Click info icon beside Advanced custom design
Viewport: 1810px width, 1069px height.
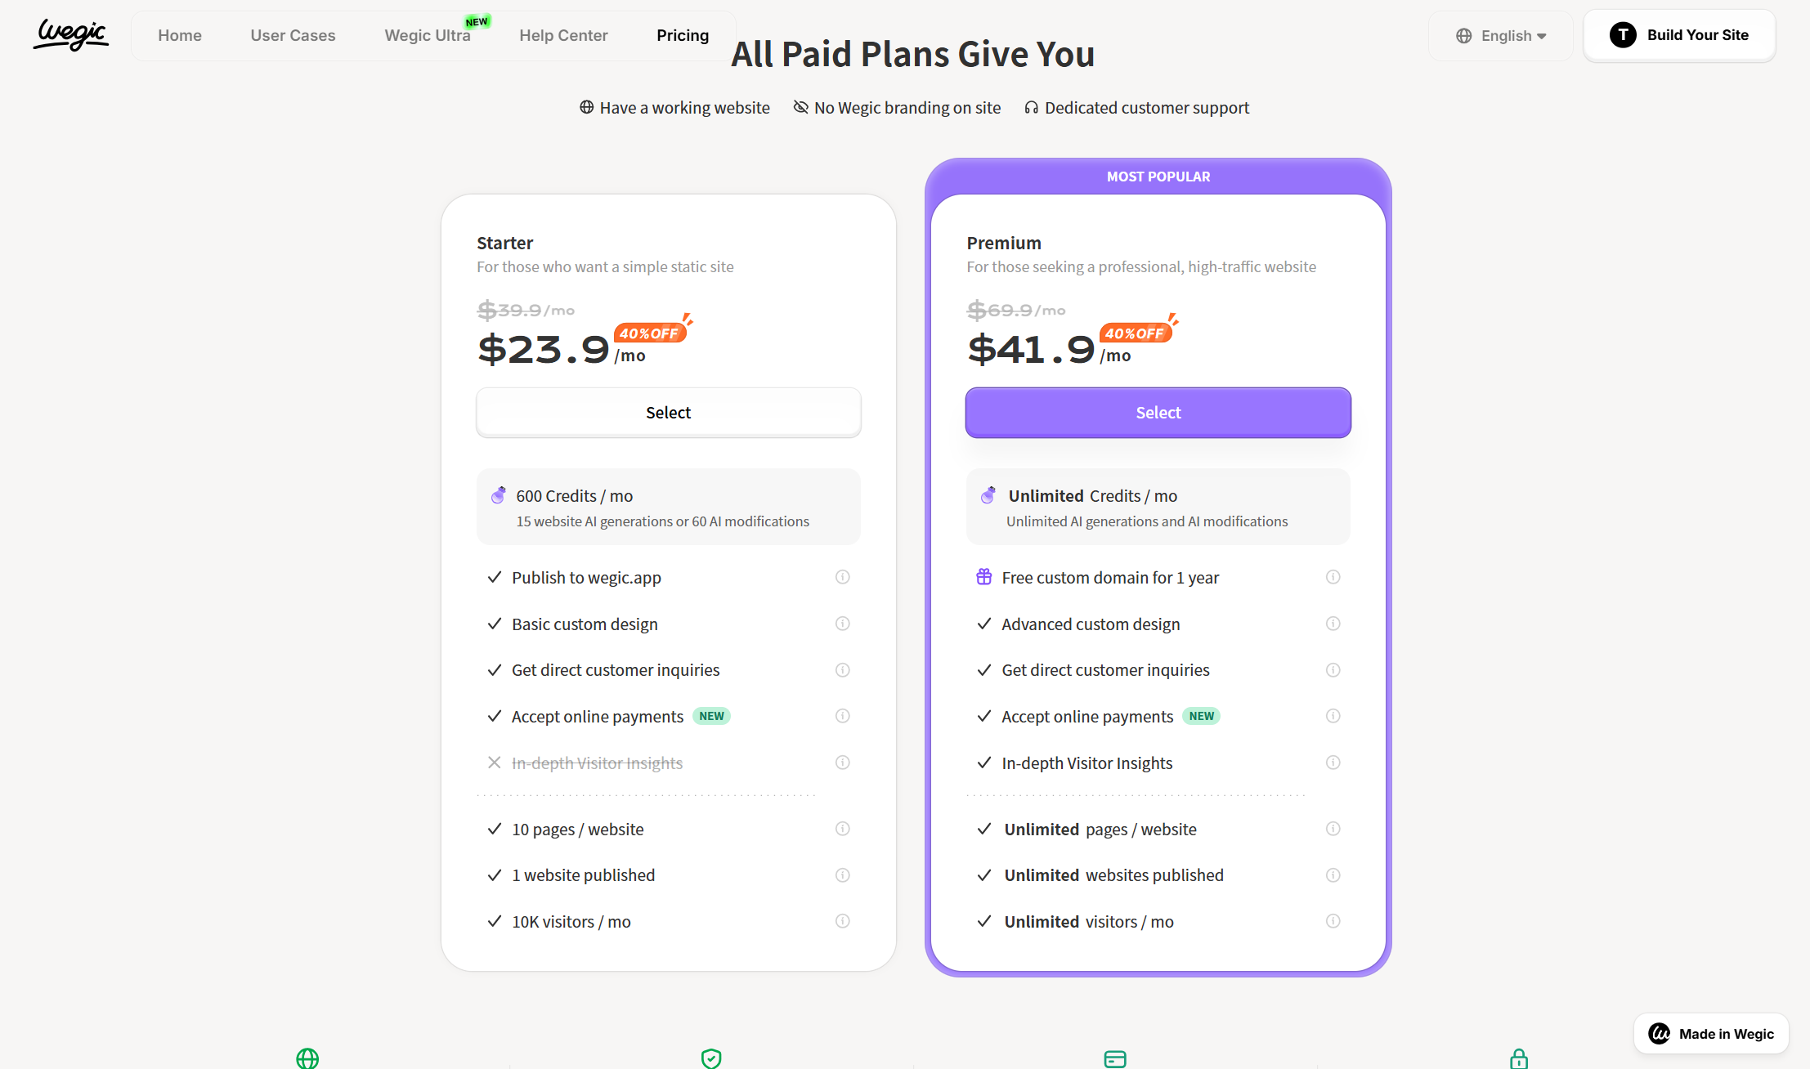click(x=1333, y=624)
